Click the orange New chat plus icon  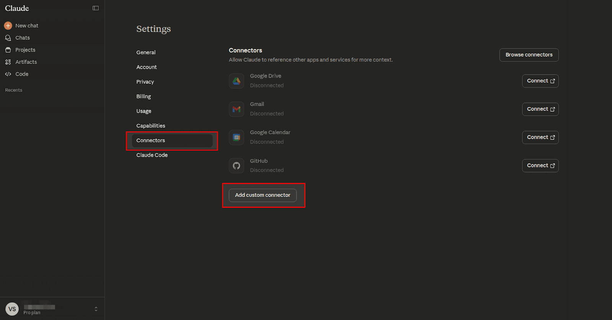8,26
